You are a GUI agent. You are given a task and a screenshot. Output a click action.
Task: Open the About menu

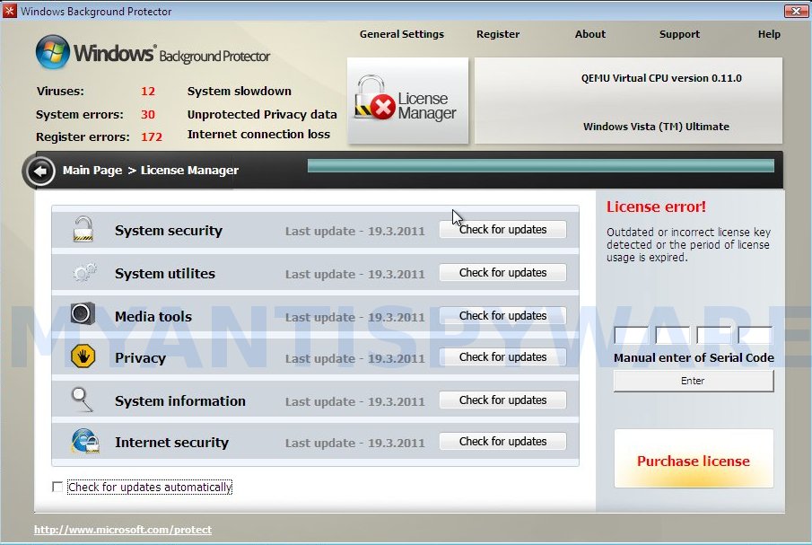pyautogui.click(x=589, y=34)
